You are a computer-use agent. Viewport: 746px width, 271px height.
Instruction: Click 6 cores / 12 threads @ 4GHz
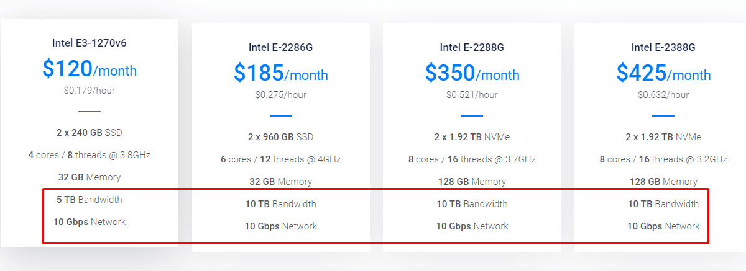(281, 159)
